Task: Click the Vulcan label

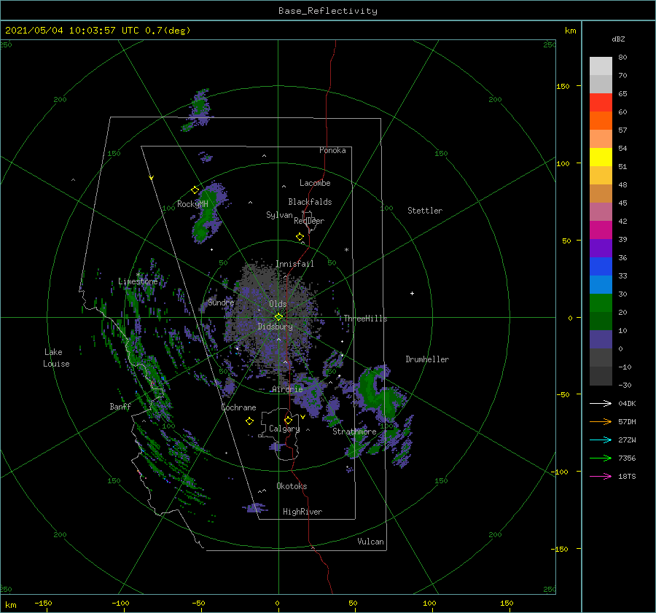Action: [x=370, y=542]
